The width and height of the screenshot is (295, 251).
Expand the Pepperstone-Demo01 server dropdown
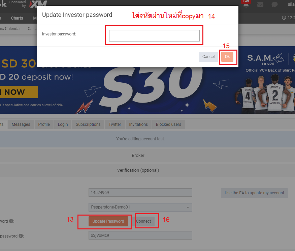click(x=140, y=207)
